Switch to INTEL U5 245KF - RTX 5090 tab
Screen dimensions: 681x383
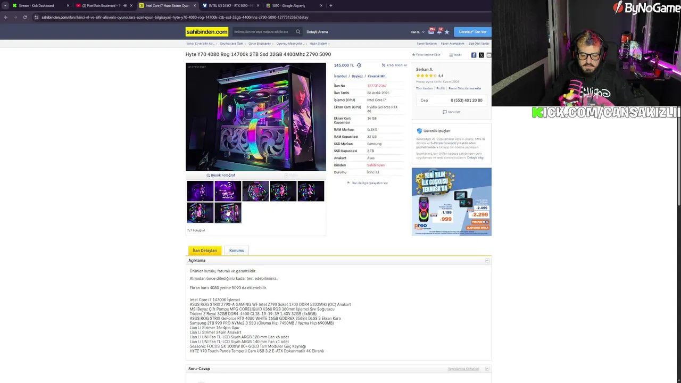pyautogui.click(x=230, y=6)
